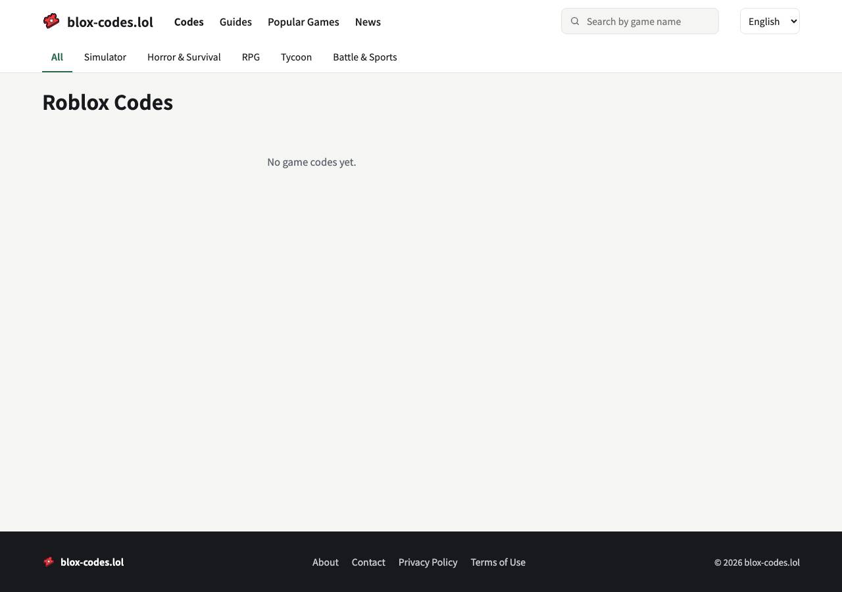842x592 pixels.
Task: Click the 'No game codes yet.' message
Action: click(312, 162)
